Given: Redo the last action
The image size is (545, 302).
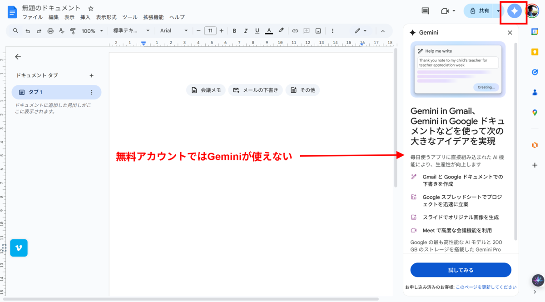Looking at the screenshot, I should click(x=39, y=31).
